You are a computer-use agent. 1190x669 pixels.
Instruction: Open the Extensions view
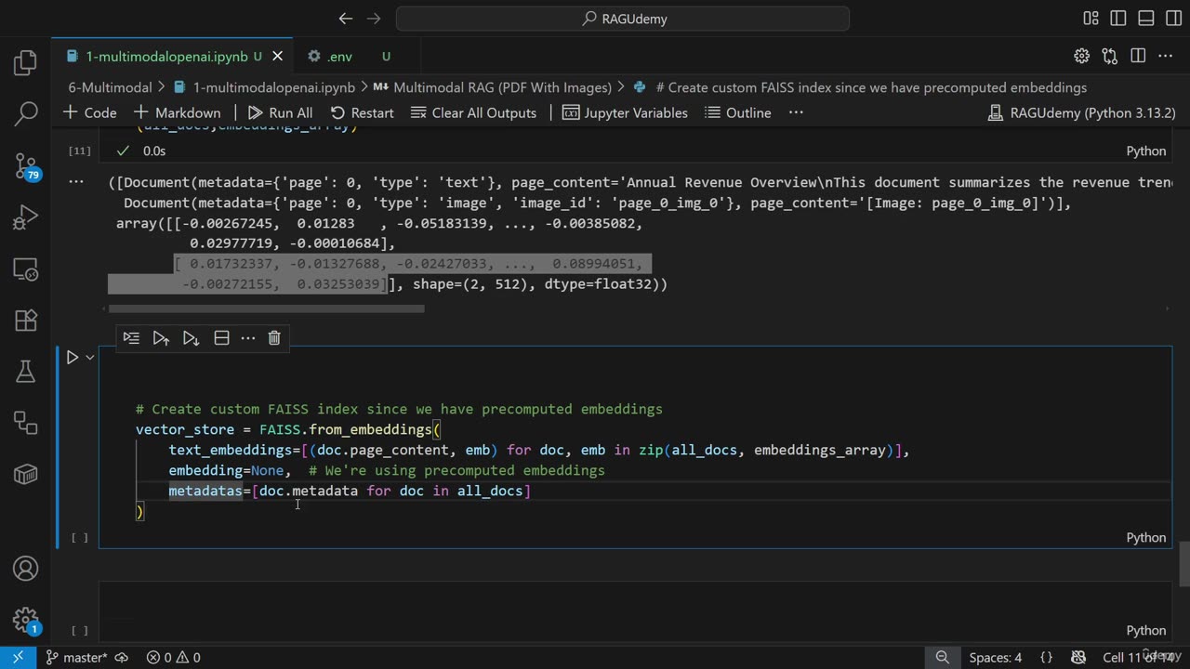[x=25, y=321]
